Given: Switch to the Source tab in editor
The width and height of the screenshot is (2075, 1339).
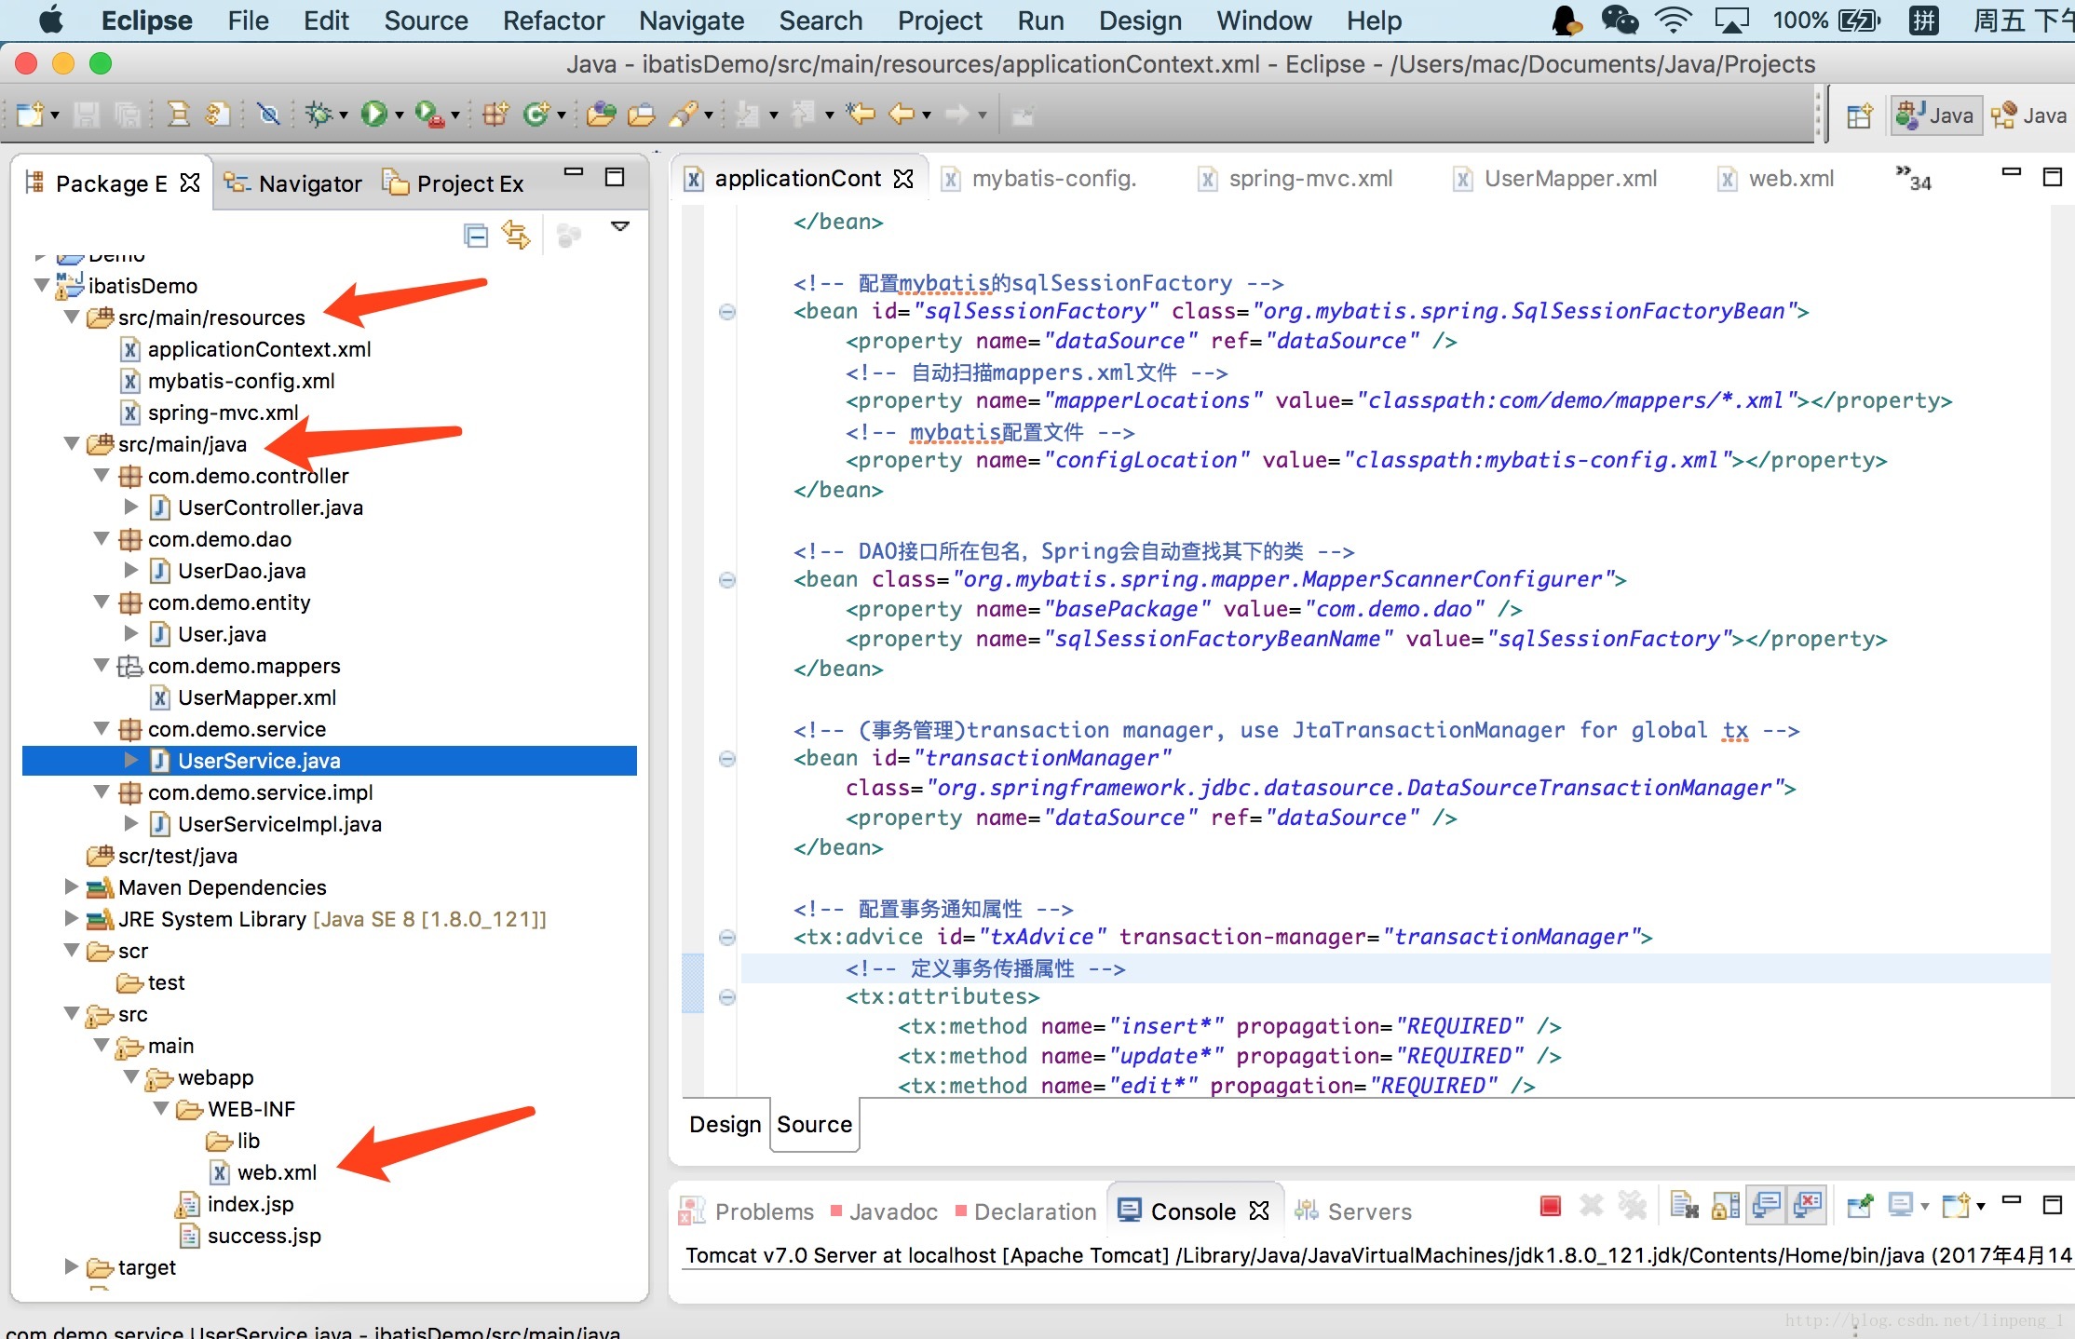Looking at the screenshot, I should [812, 1125].
